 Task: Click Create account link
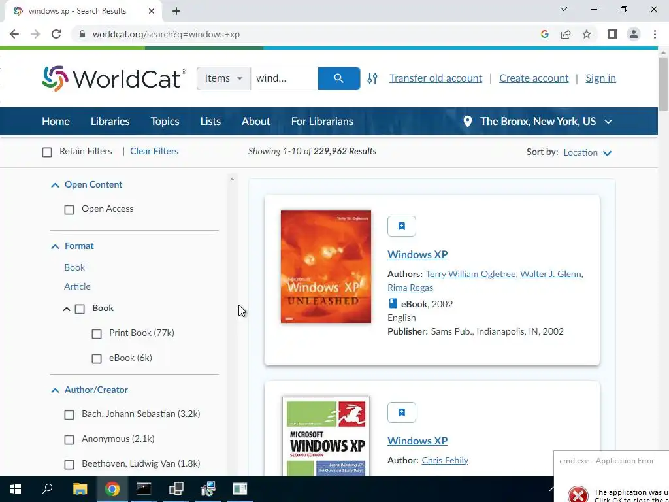(x=534, y=78)
